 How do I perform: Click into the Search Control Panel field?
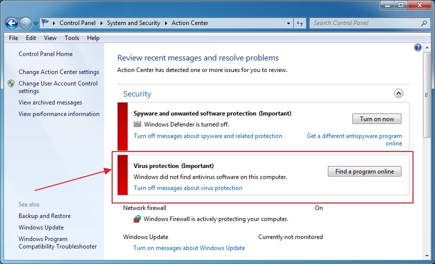click(365, 22)
